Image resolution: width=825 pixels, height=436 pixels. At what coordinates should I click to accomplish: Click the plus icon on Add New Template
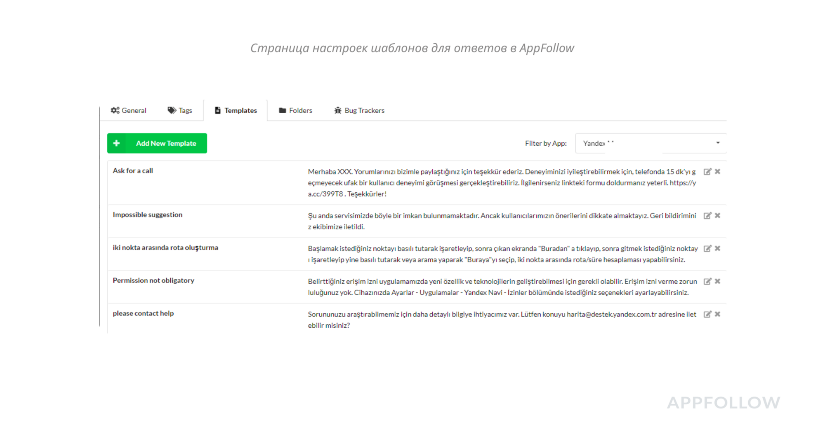coord(116,143)
